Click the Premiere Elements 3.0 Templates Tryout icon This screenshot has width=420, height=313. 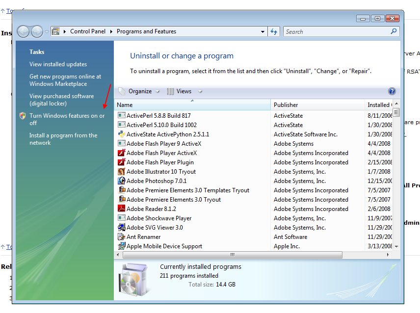[x=122, y=190]
